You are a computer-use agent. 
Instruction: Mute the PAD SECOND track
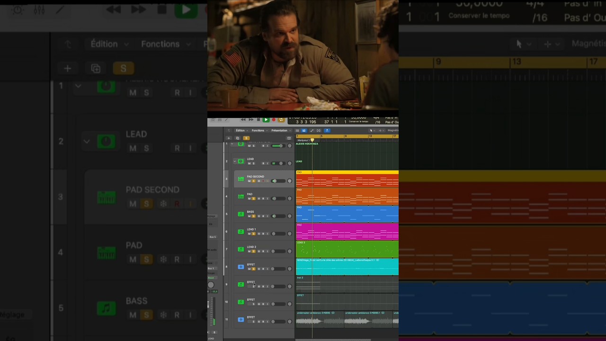pos(249,181)
